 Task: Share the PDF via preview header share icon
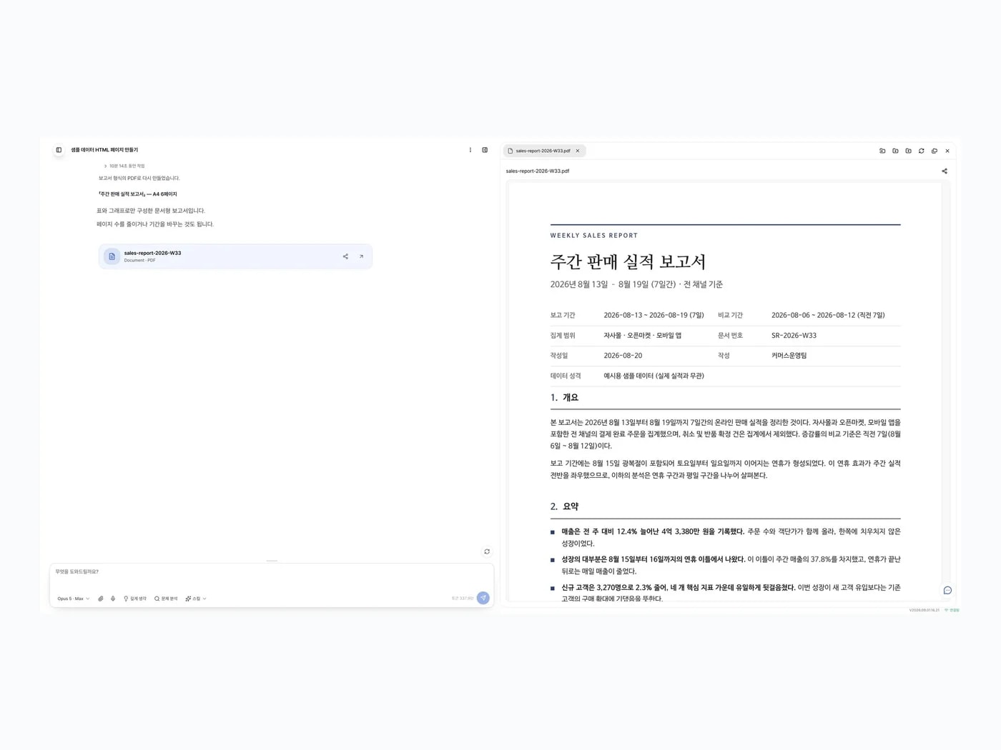945,171
